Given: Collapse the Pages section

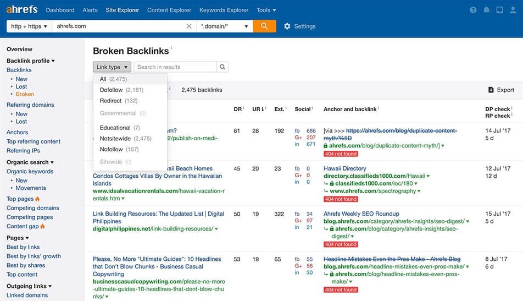Looking at the screenshot, I should (18, 238).
